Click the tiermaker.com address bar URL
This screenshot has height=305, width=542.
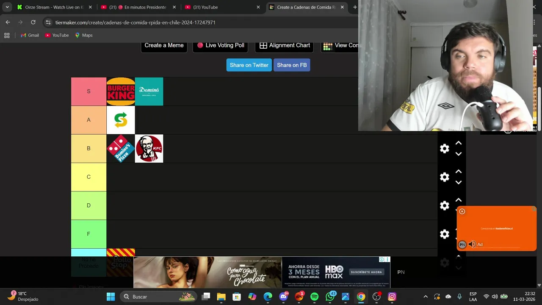(135, 22)
